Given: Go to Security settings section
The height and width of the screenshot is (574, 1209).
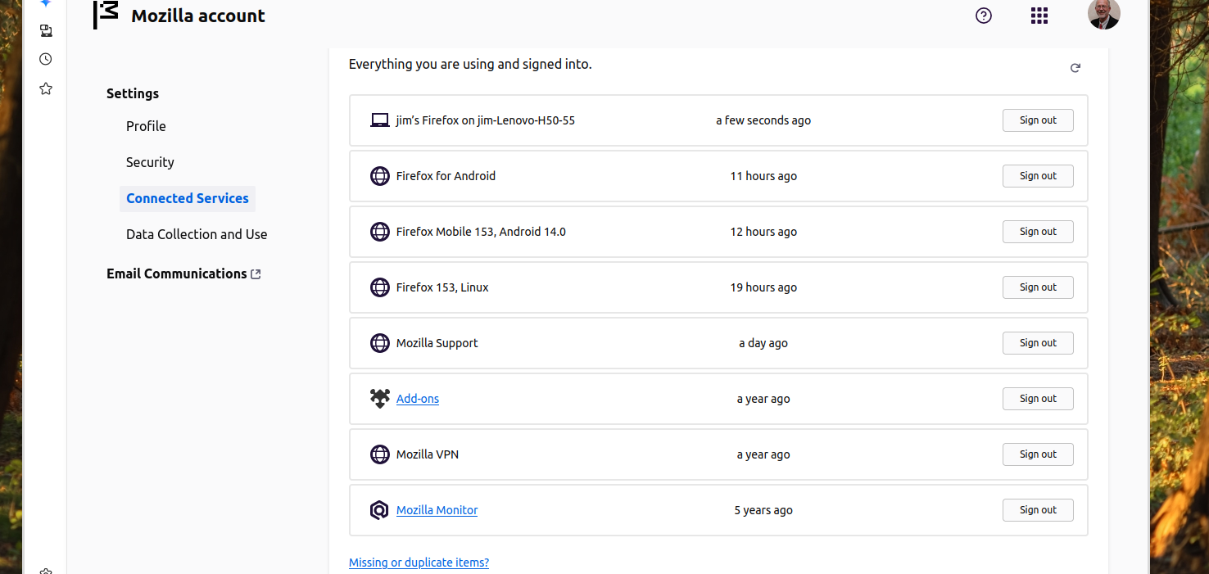Looking at the screenshot, I should click(150, 162).
